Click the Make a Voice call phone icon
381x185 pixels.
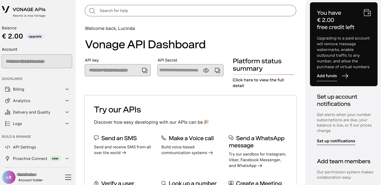coord(164,138)
